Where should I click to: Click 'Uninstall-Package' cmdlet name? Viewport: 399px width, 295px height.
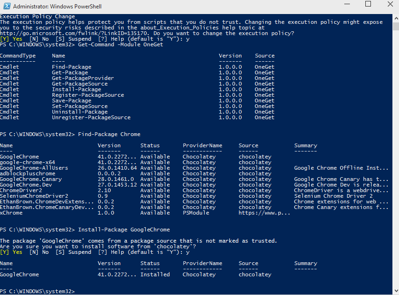pos(80,112)
